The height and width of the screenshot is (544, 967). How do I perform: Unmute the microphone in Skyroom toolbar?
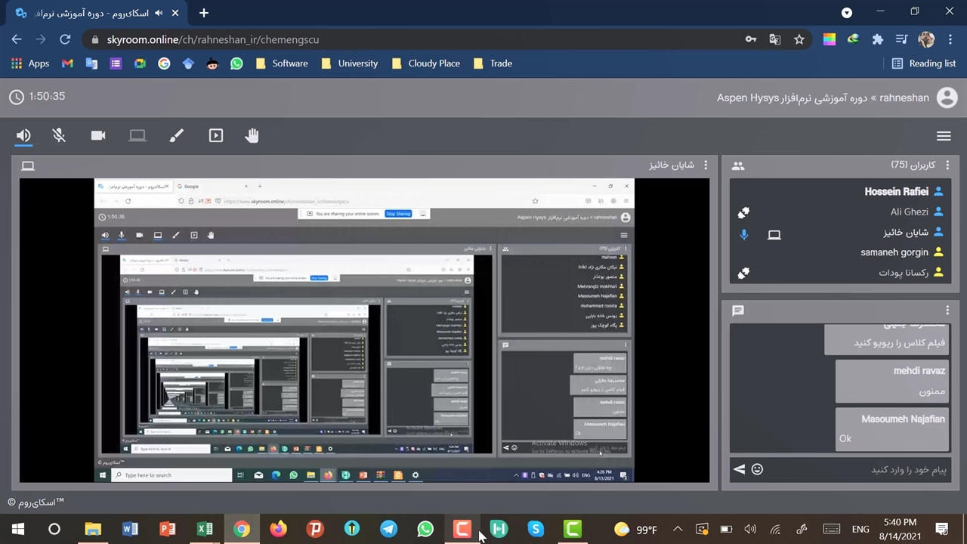tap(59, 136)
